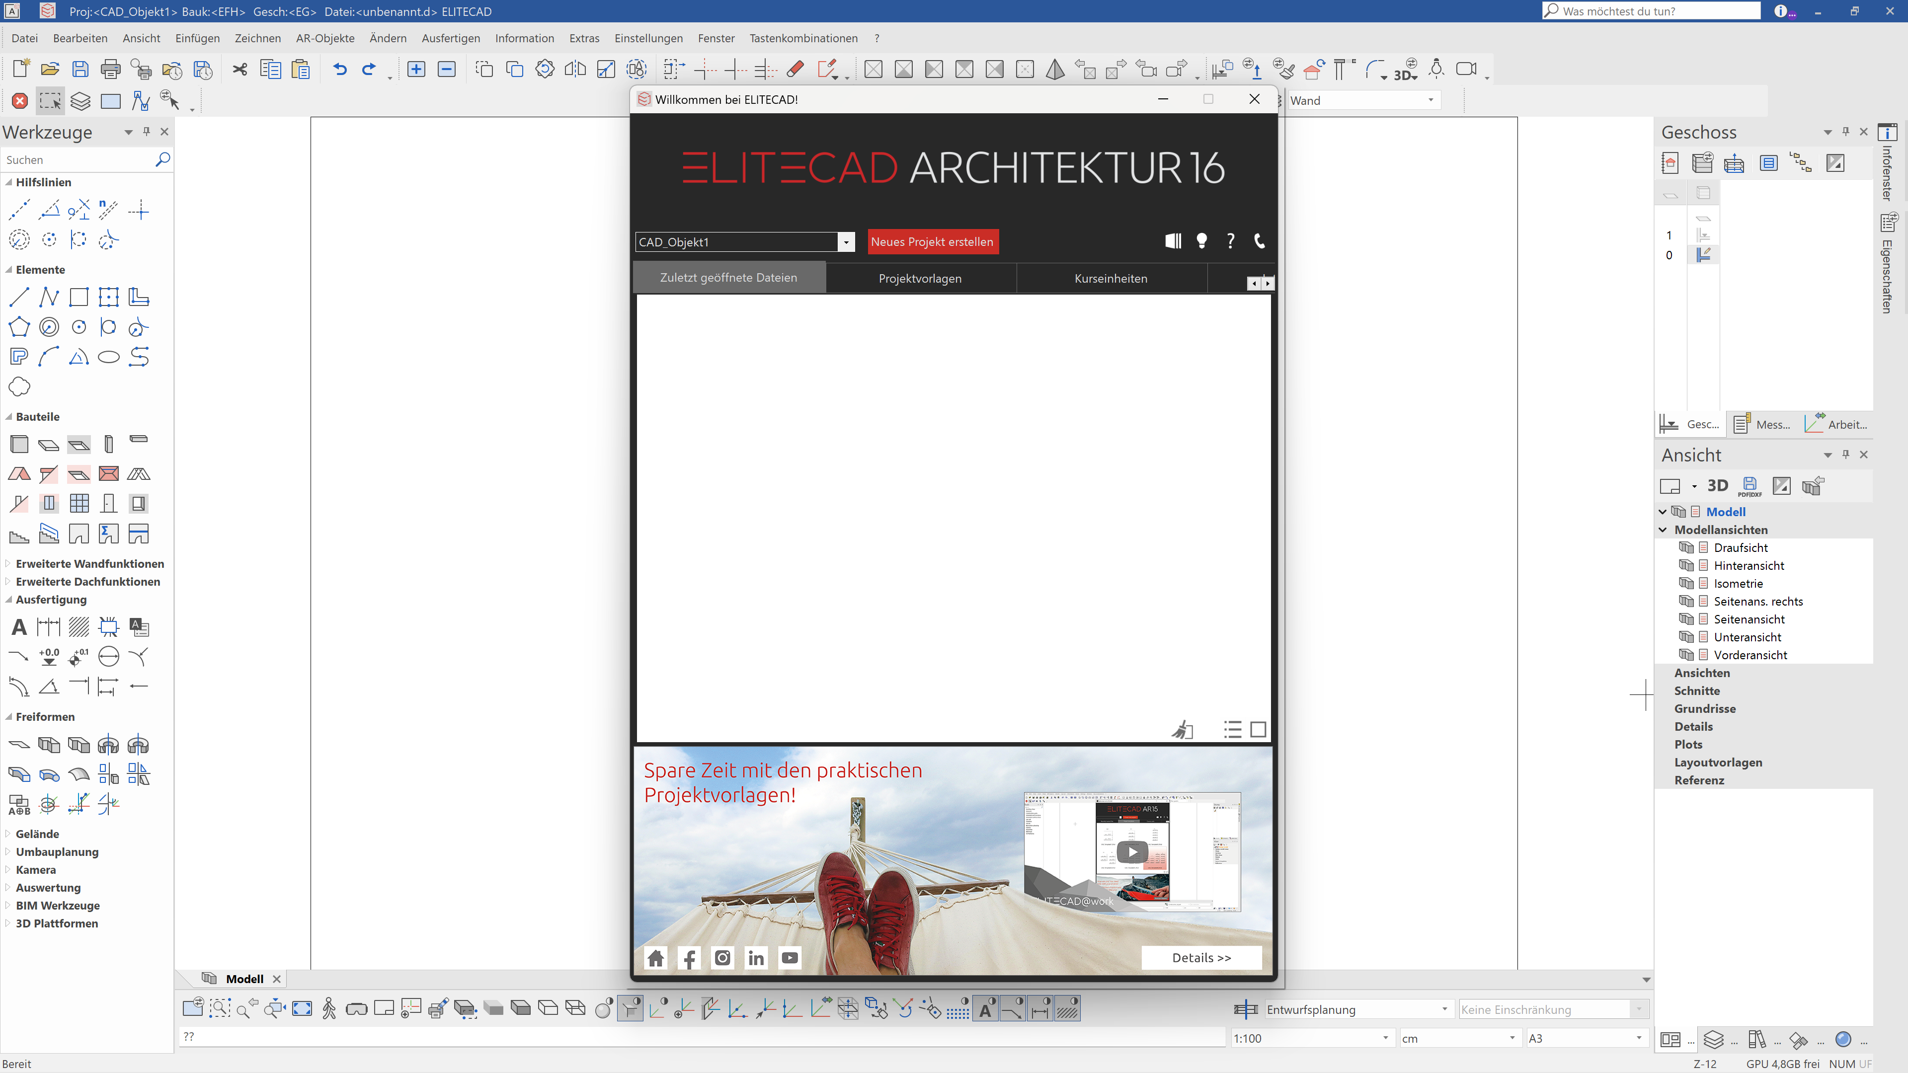Click the Undo arrow icon

click(340, 69)
